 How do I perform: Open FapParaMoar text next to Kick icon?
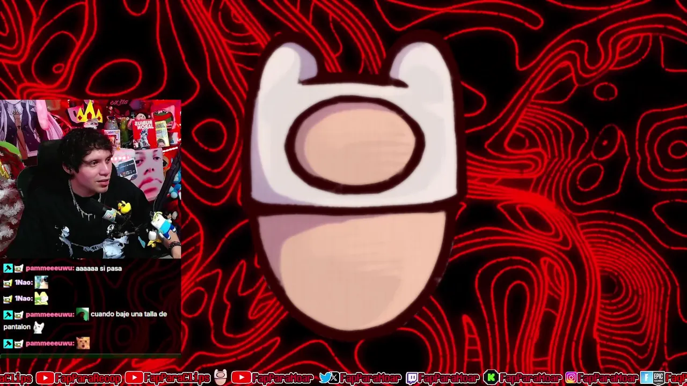click(x=530, y=378)
